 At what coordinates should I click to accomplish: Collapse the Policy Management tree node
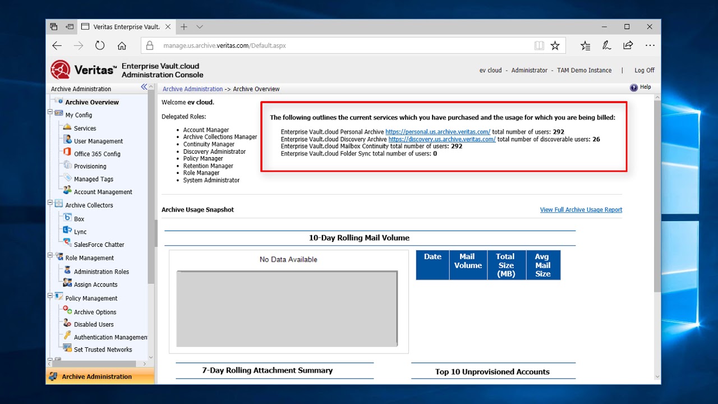point(50,296)
